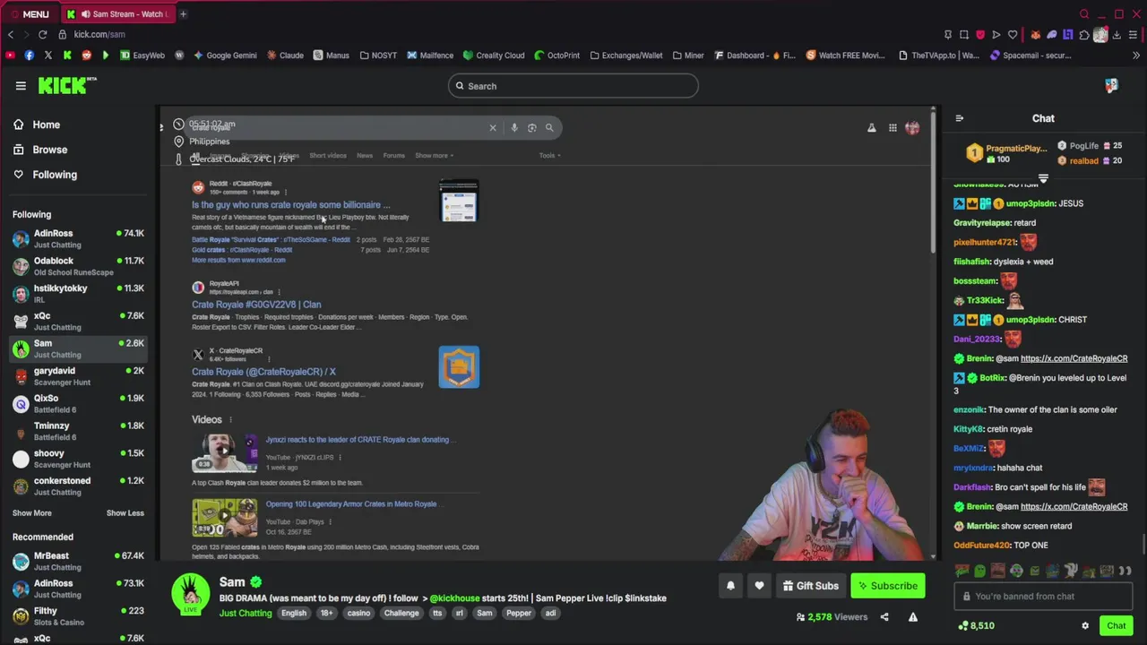The width and height of the screenshot is (1147, 645).
Task: Open MrBeast recommended channel
Action: (x=79, y=561)
